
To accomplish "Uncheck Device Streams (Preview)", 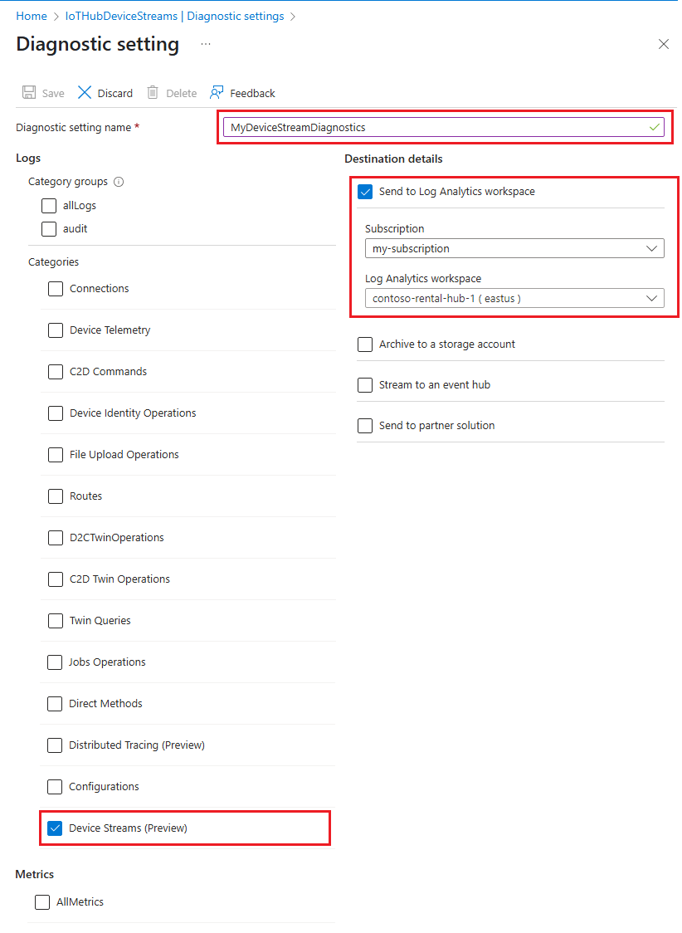I will click(55, 828).
